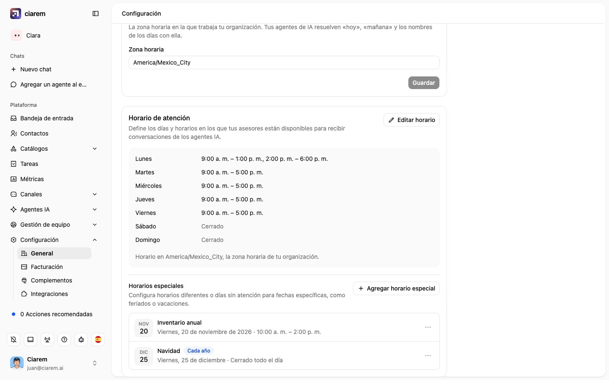Screen dimensions: 609x380
Task: Open the Métricas page
Action: 54,179
